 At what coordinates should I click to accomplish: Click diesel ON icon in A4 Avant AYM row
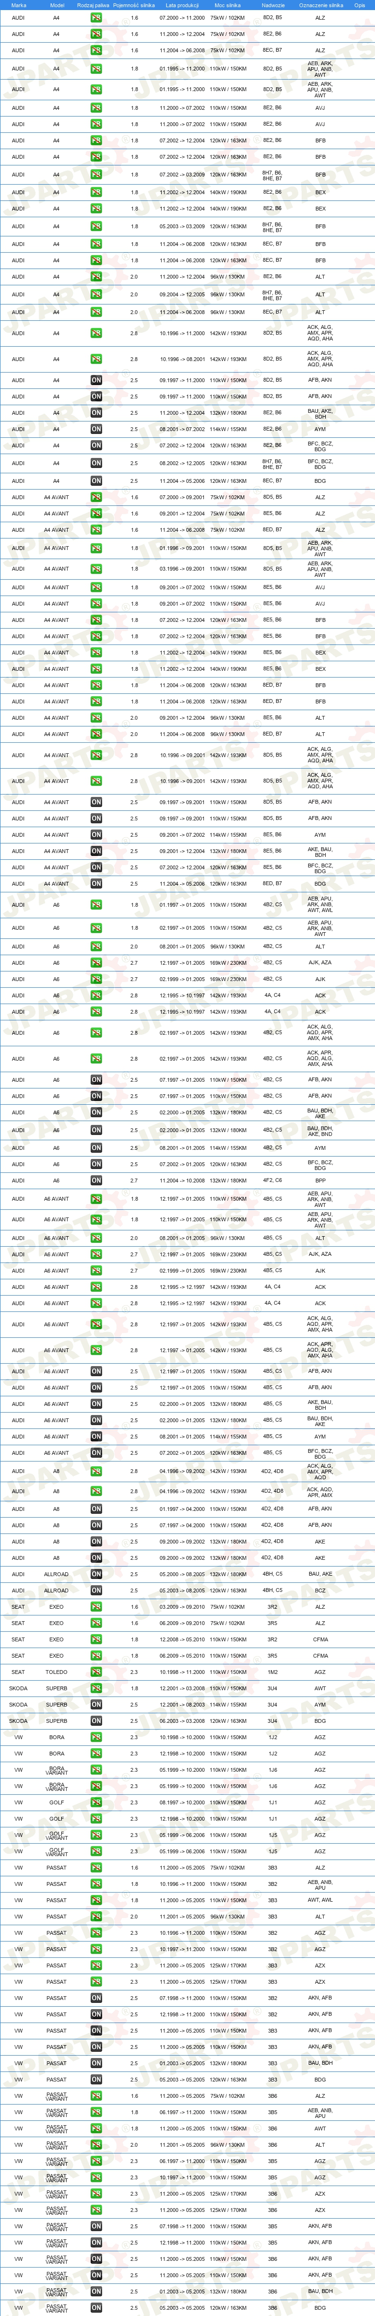tap(96, 834)
